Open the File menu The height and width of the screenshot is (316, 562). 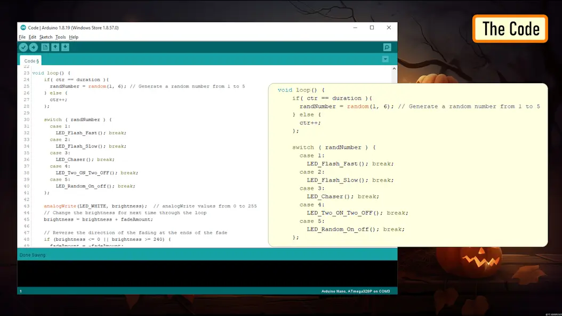pyautogui.click(x=22, y=37)
